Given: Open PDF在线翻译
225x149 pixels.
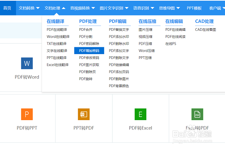Looking at the screenshot, I should pos(57,30).
